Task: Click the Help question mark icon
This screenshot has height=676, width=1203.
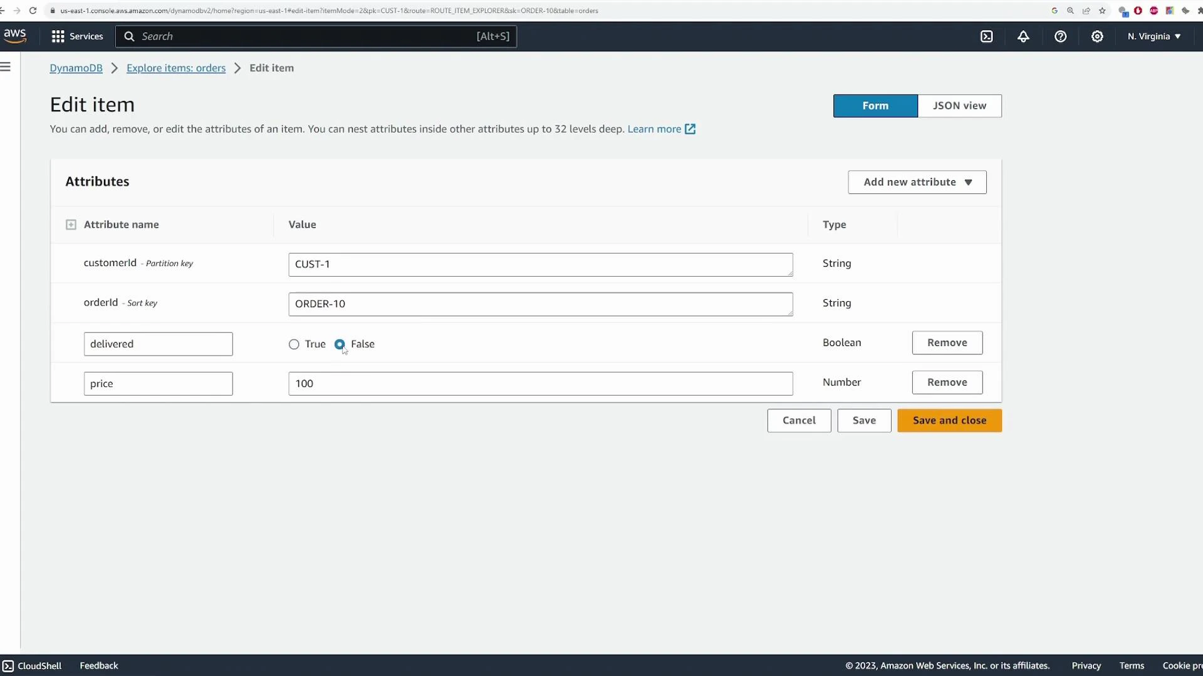Action: 1061,37
